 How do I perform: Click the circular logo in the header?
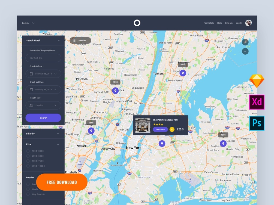(x=137, y=23)
